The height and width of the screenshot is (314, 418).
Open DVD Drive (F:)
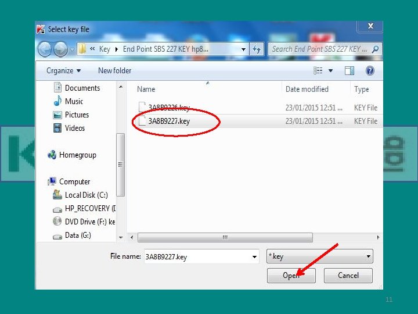(x=90, y=222)
